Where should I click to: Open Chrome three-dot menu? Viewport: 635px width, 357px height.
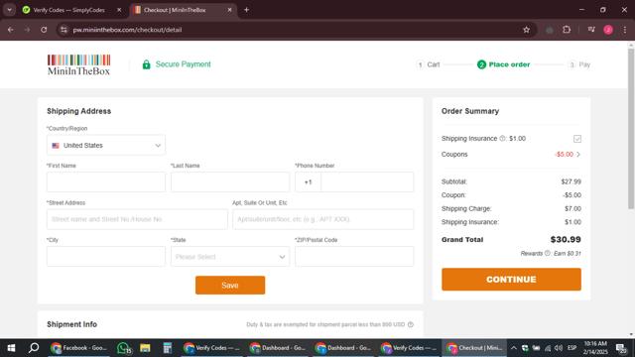pos(625,30)
